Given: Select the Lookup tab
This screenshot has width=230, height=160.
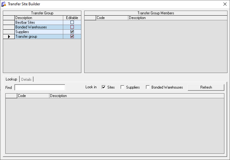Looking at the screenshot, I should (x=11, y=79).
